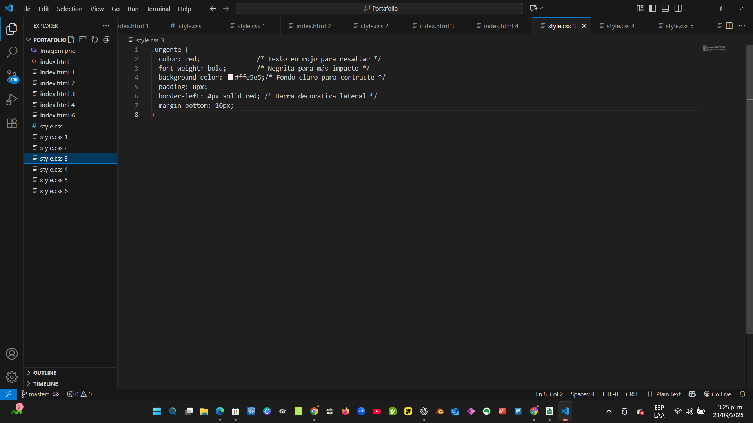Screen dimensions: 753x423
Task: Open the Copilot dropdown arrow in title bar
Action: click(x=542, y=8)
